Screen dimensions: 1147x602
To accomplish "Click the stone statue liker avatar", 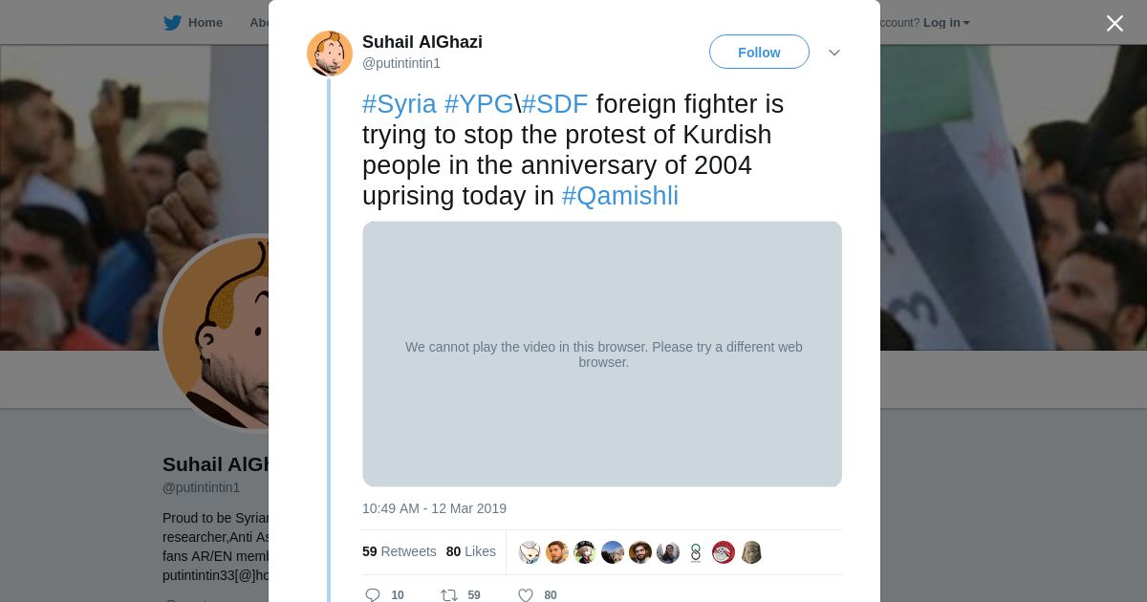I will click(751, 552).
